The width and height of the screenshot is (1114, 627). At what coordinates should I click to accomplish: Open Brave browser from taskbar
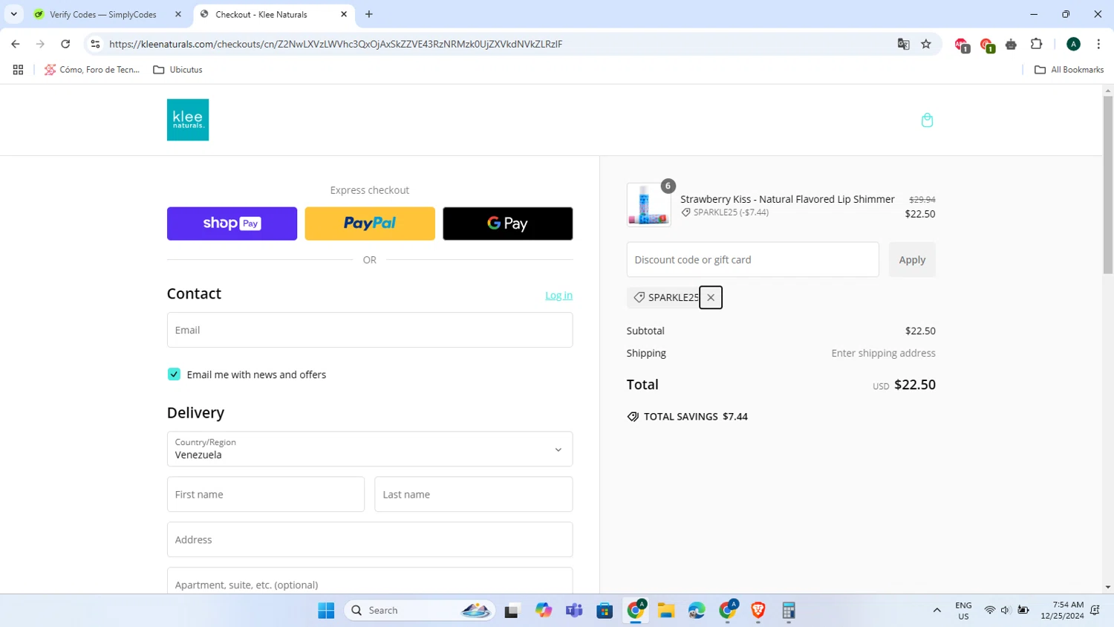tap(758, 611)
